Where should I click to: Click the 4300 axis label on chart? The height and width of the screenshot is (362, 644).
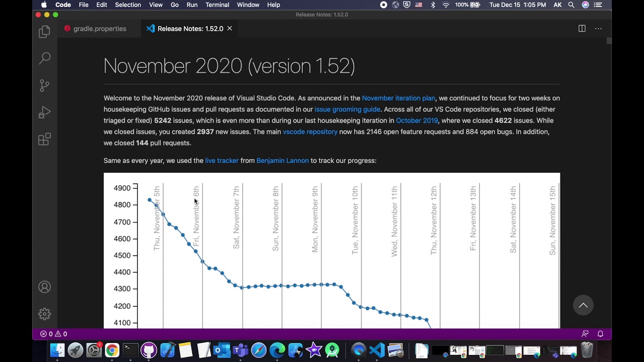click(x=122, y=289)
